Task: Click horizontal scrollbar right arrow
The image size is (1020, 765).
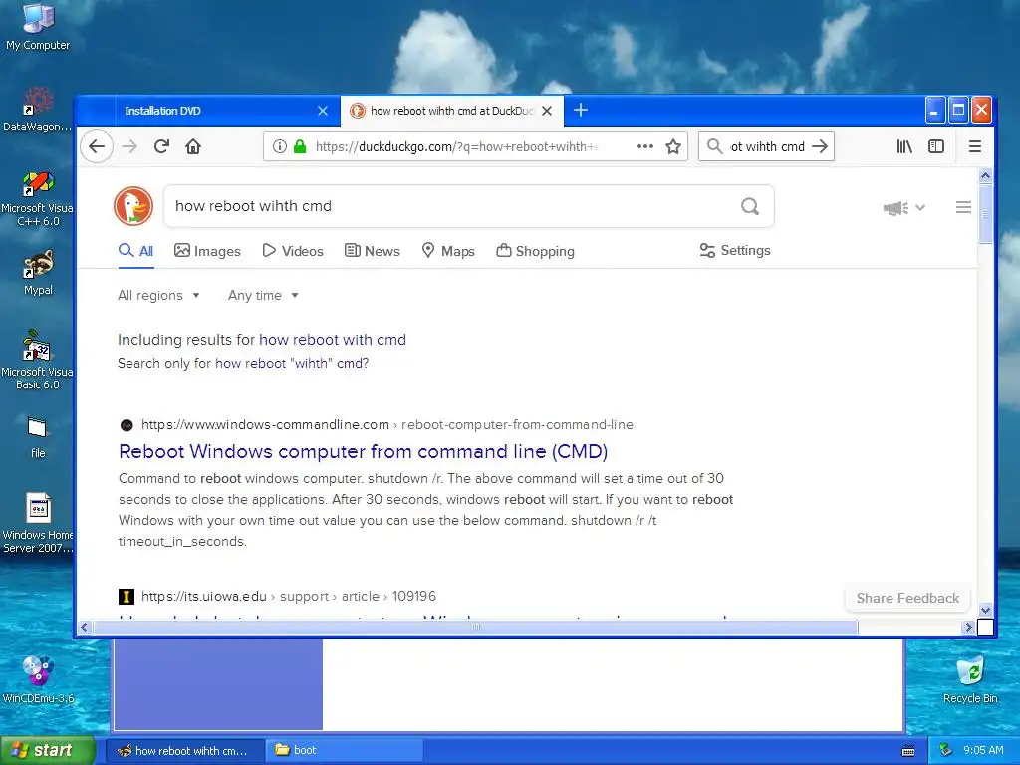Action: 968,628
